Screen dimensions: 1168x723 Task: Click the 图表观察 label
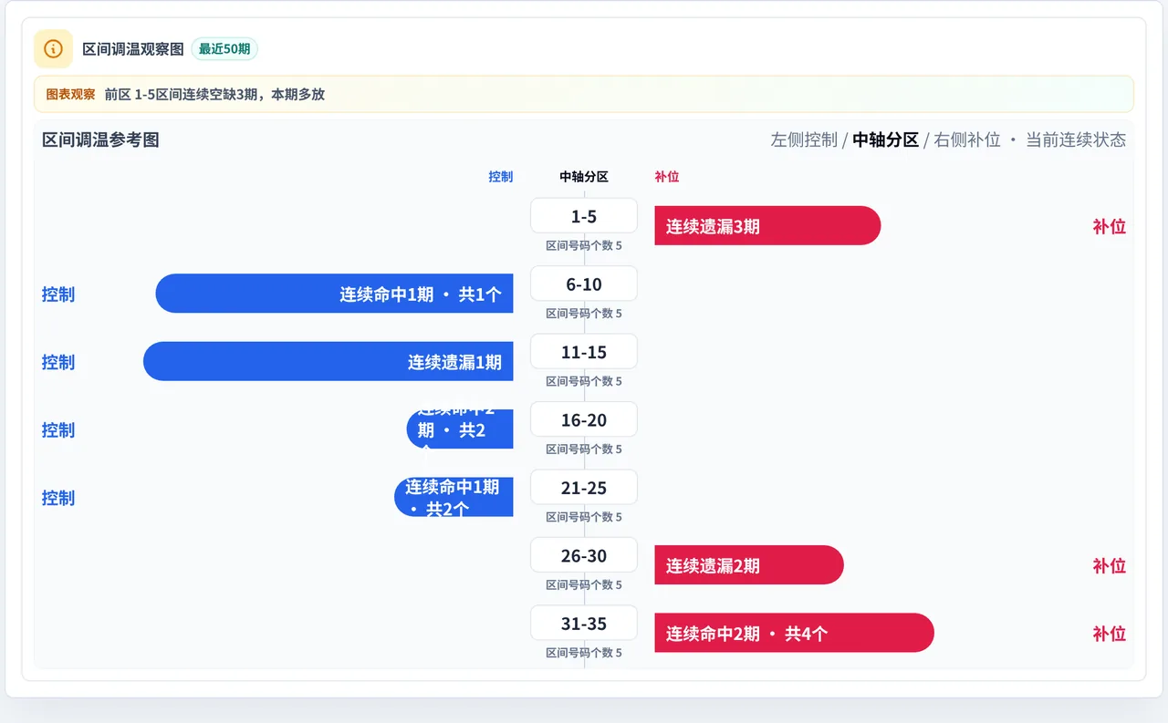click(70, 94)
